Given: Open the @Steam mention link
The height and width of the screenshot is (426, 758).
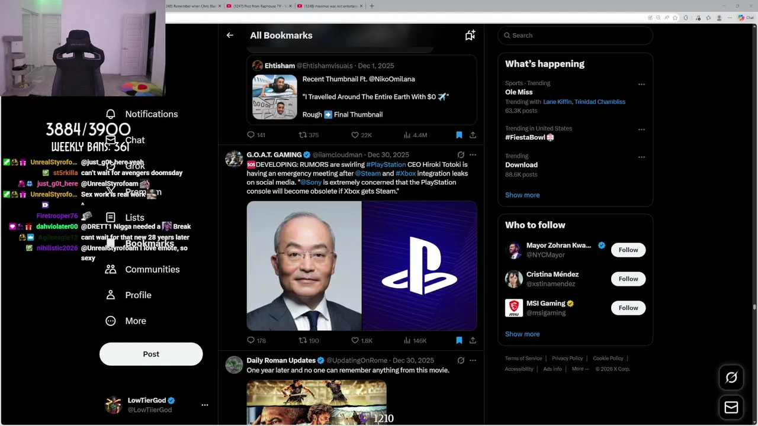Looking at the screenshot, I should [x=368, y=173].
